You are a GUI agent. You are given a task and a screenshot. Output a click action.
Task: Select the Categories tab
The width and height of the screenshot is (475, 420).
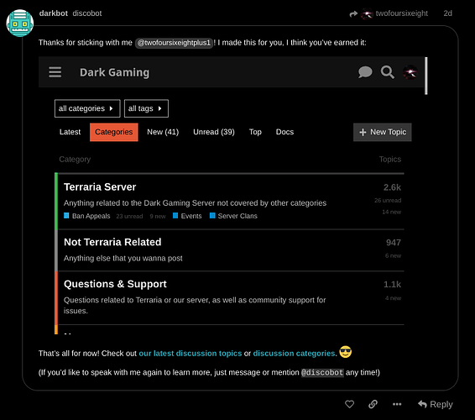coord(114,132)
